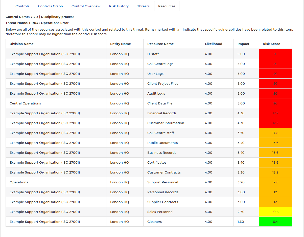Select the Client Data File resource row

click(x=160, y=103)
